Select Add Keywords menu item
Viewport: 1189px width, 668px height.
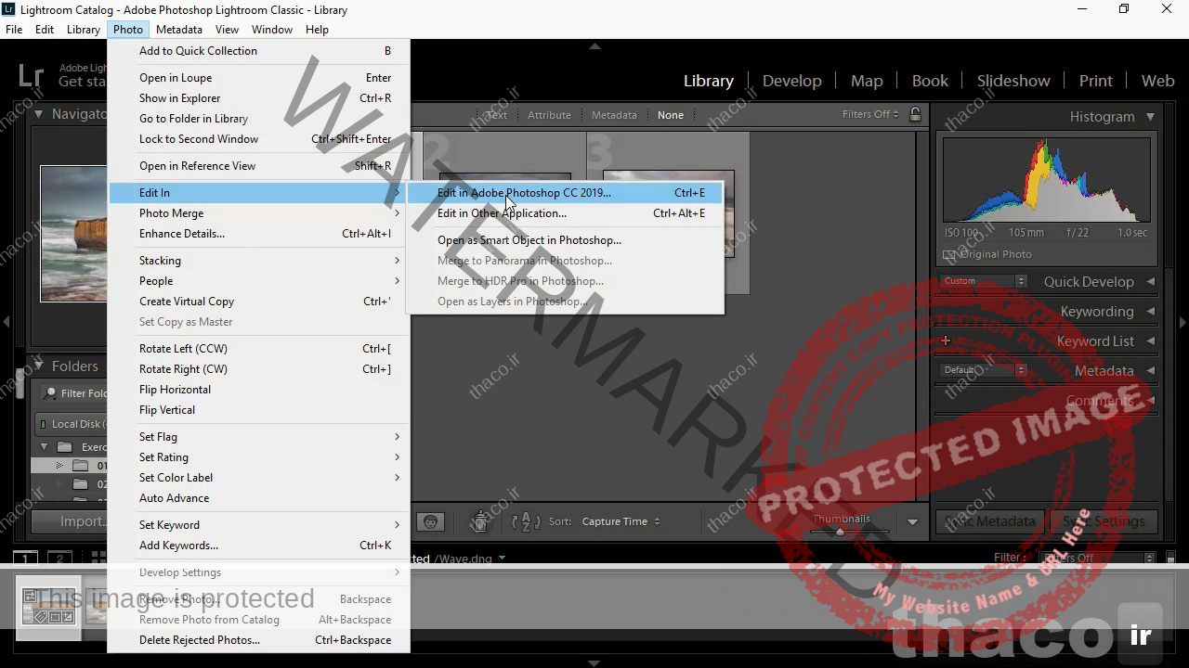click(258, 546)
